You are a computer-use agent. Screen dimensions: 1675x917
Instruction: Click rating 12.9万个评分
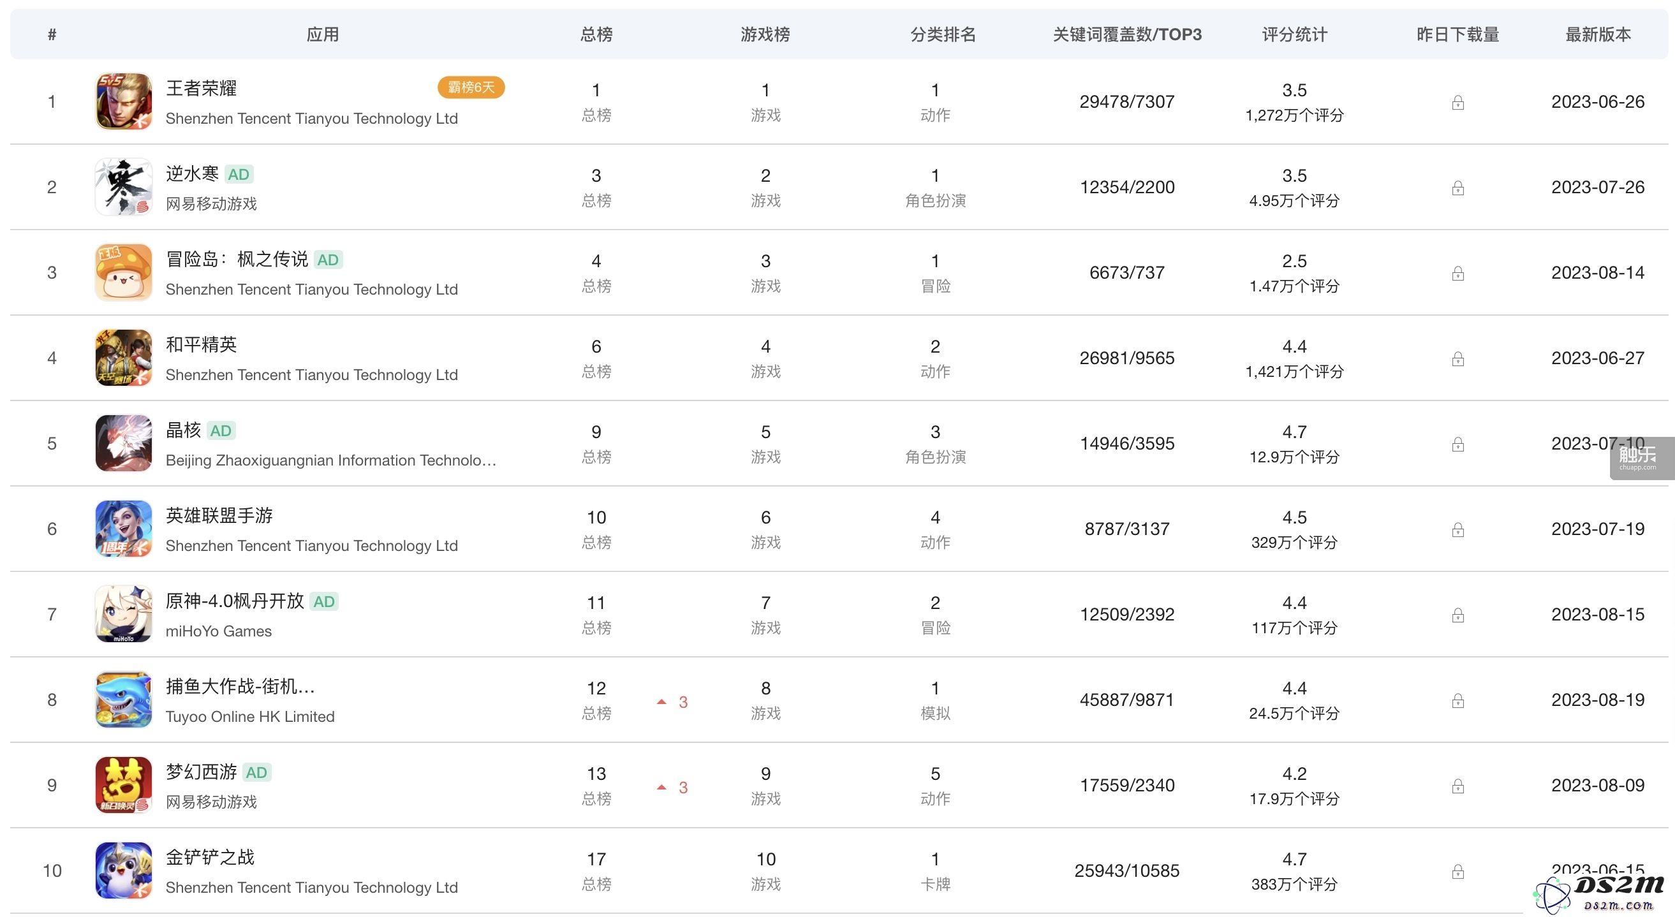coord(1295,457)
